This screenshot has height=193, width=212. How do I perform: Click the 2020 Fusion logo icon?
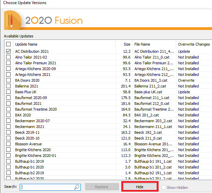(x=11, y=20)
